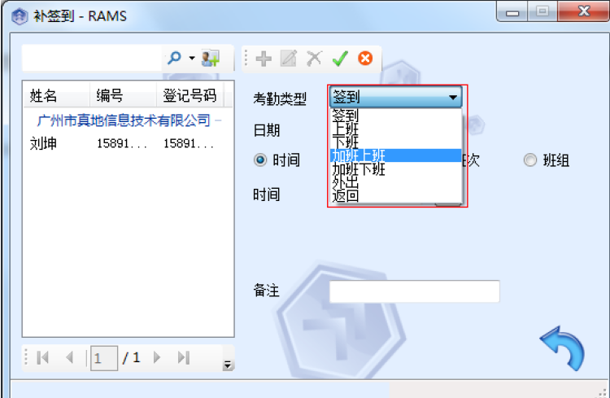610x398 pixels.
Task: Go to the first page of list
Action: pos(43,357)
